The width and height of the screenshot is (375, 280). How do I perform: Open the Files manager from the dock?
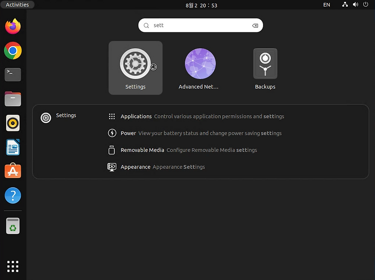(12, 99)
